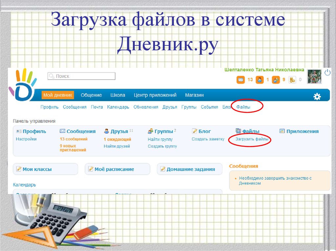Log out using the power icon
Screen dimensions: 336x251
[x=327, y=72]
